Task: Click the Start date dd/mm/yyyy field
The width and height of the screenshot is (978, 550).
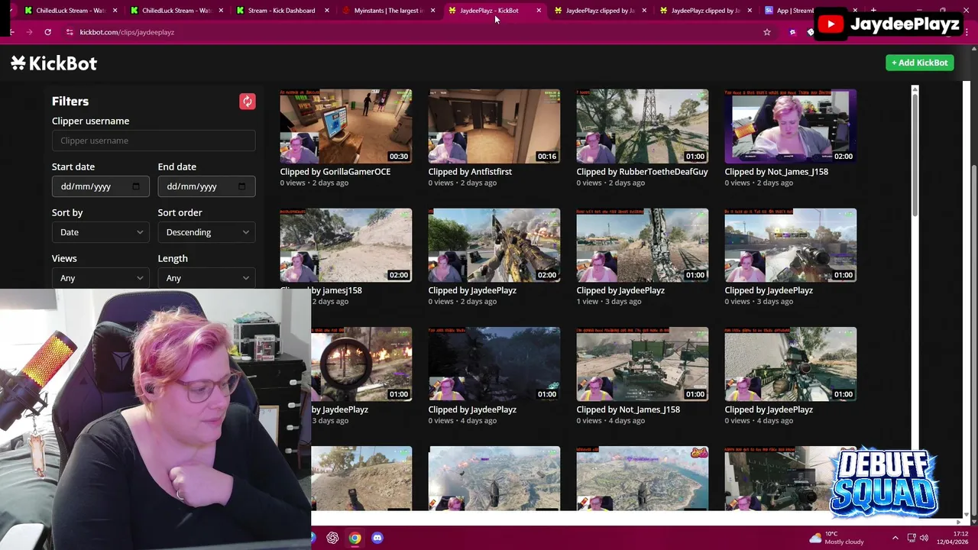Action: (x=100, y=186)
